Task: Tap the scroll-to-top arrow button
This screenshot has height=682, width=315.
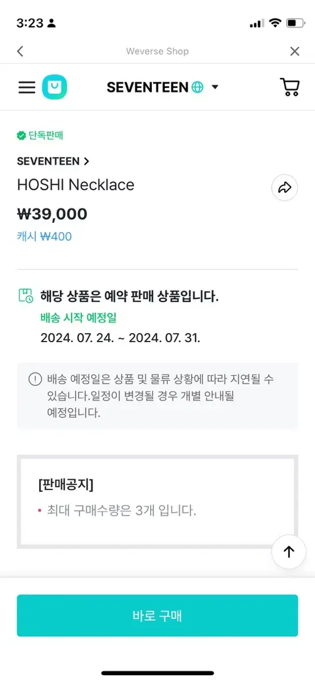Action: (289, 552)
